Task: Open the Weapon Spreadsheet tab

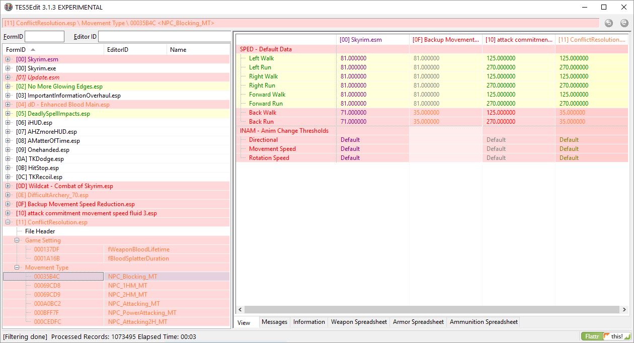Action: (x=359, y=322)
